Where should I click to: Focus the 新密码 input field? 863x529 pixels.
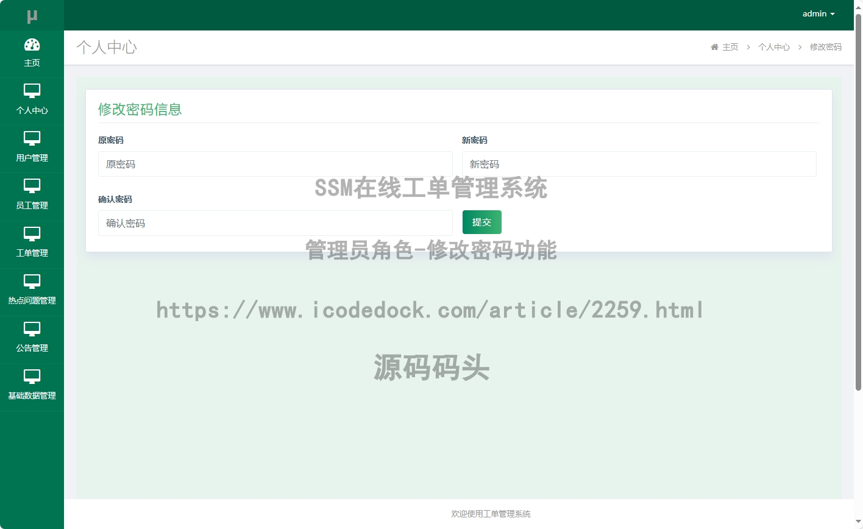(x=639, y=164)
